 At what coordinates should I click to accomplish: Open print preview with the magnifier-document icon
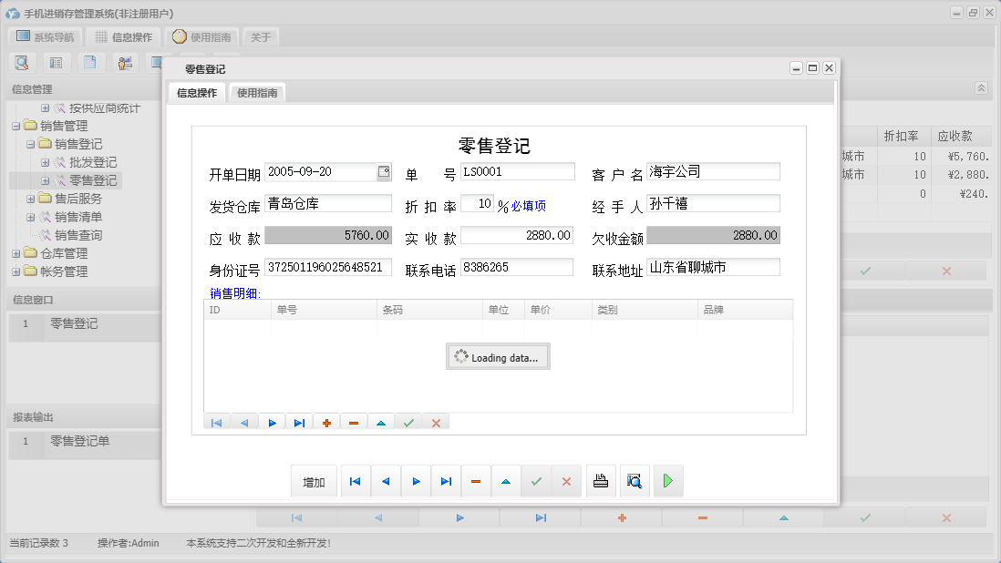[x=635, y=480]
